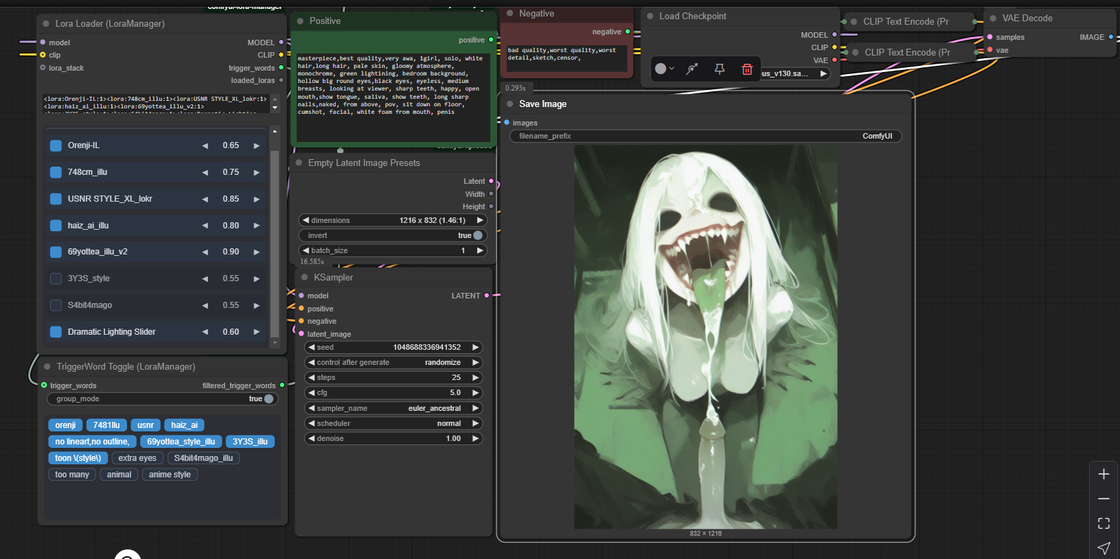Viewport: 1120px width, 559px height.
Task: Open the sampler_name dropdown
Action: (393, 408)
